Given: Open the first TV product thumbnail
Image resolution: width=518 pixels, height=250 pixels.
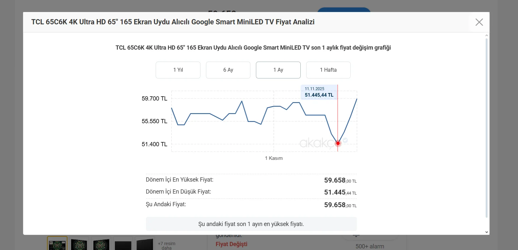Looking at the screenshot, I should 57,243.
